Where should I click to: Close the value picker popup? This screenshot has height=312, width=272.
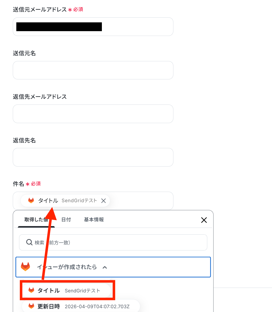204,220
